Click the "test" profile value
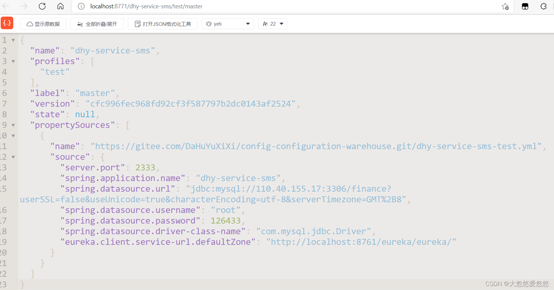This screenshot has height=290, width=554. tap(55, 72)
